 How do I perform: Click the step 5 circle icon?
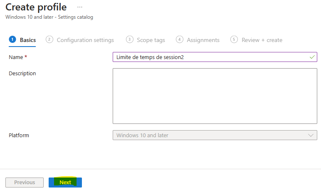[x=234, y=39]
